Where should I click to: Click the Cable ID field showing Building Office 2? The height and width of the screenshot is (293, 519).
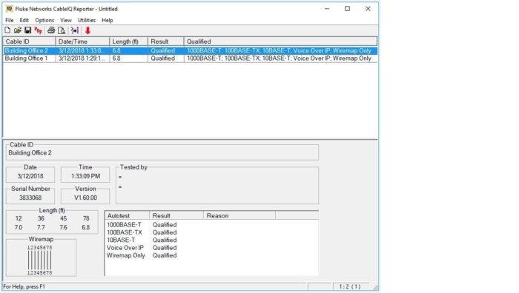click(x=162, y=153)
